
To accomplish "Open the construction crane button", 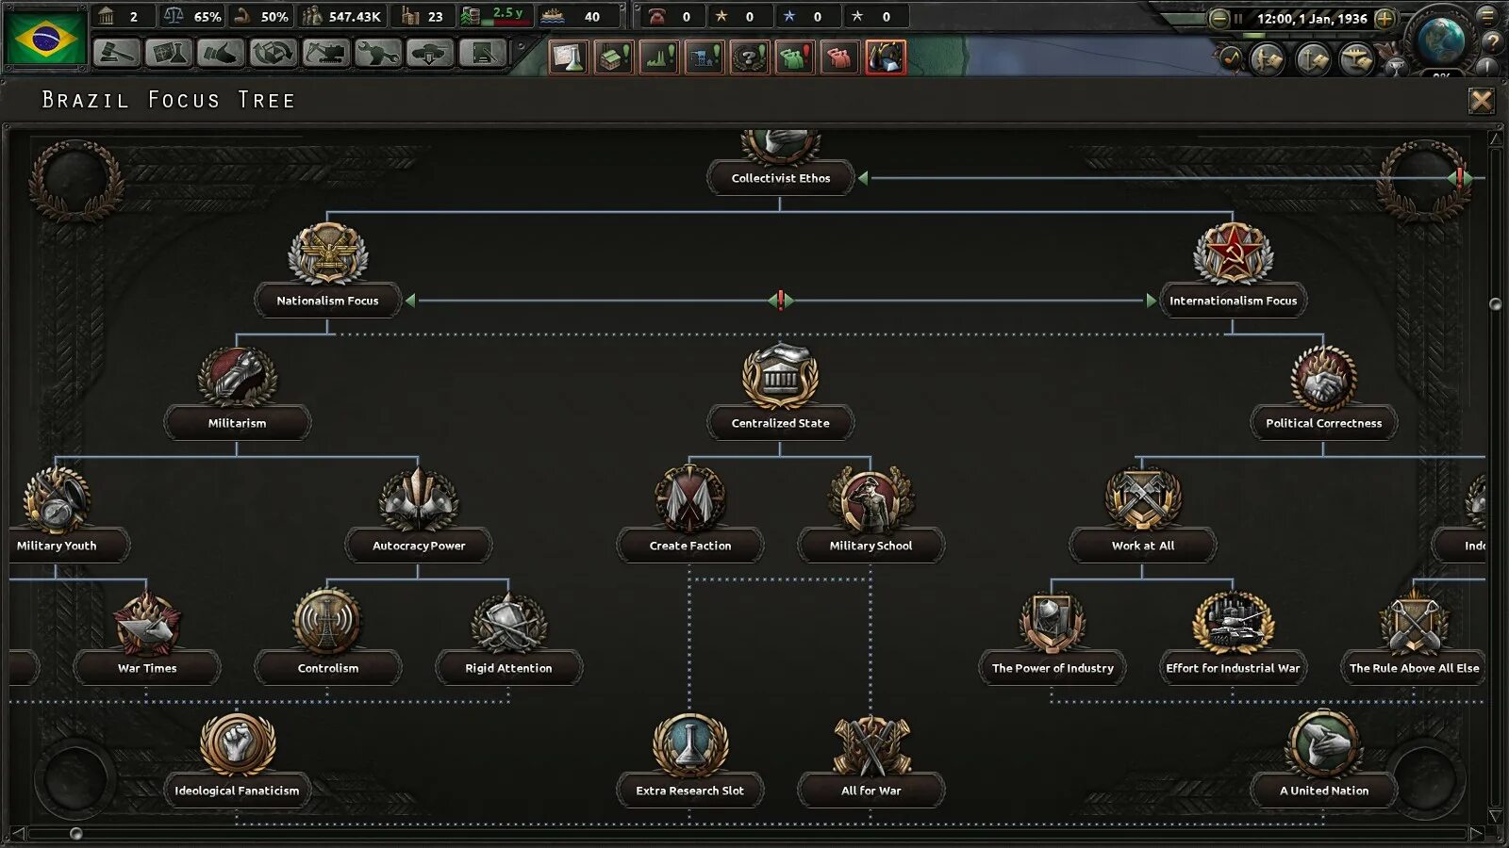I will [x=325, y=54].
